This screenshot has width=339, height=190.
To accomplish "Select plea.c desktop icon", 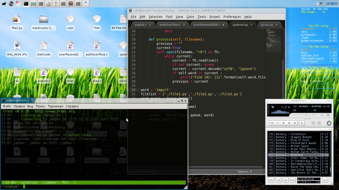I will (x=97, y=75).
